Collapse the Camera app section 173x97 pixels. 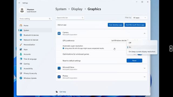[145, 33]
